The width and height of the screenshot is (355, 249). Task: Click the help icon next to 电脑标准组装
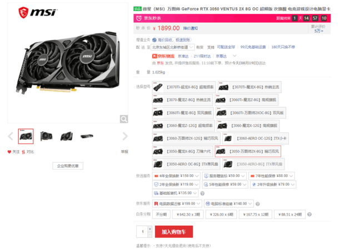(257, 204)
